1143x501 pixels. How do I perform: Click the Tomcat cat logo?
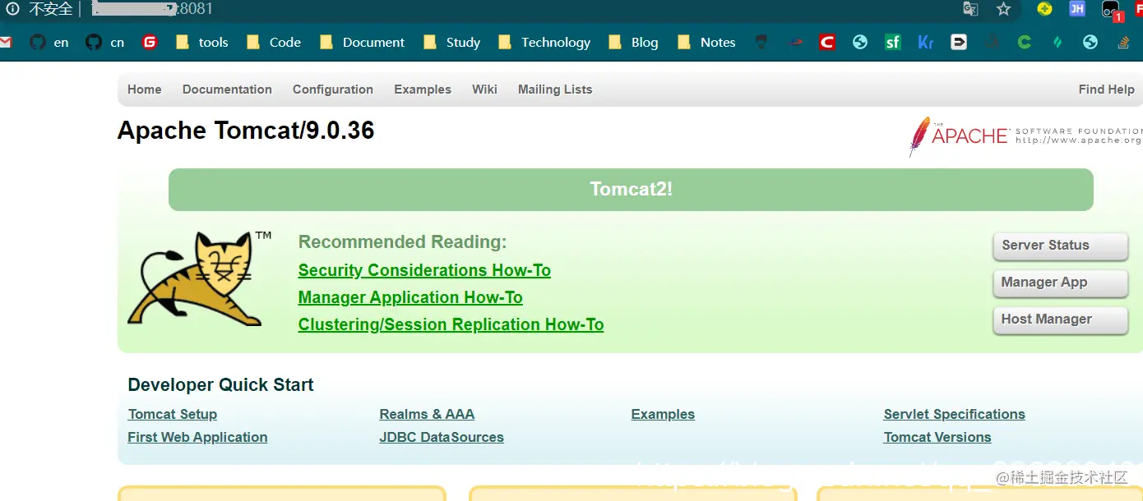coord(200,278)
